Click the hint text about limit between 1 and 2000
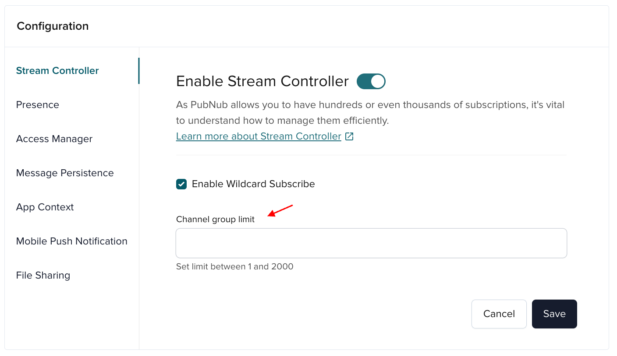The image size is (617, 356). [234, 266]
